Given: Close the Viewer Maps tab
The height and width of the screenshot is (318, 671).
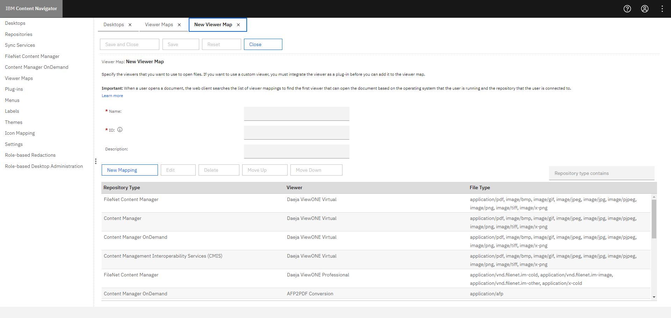Looking at the screenshot, I should click(x=179, y=24).
